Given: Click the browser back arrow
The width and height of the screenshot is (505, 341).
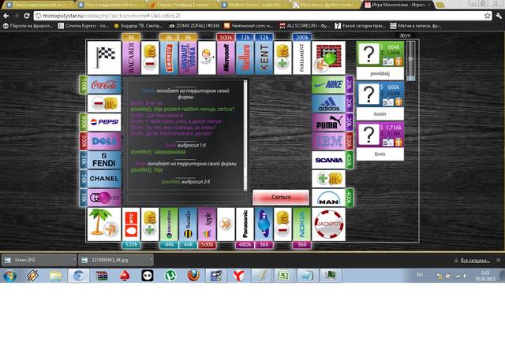Looking at the screenshot, I should 6,16.
